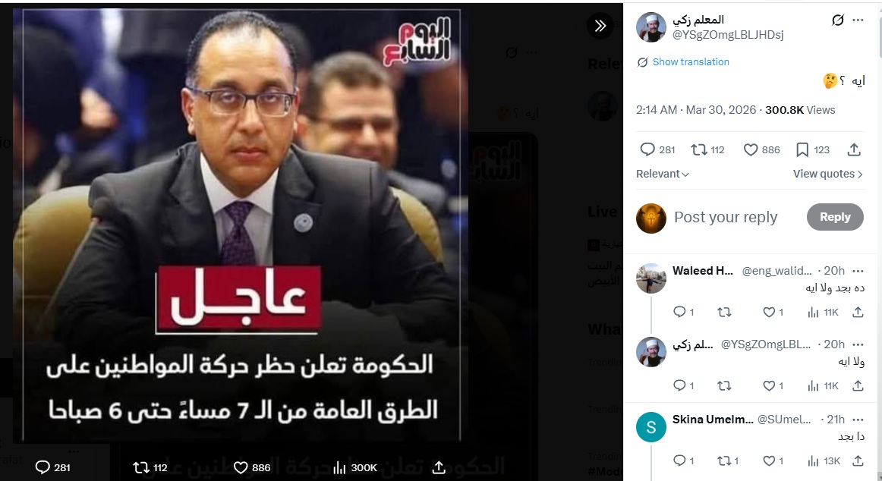Open View quotes link
The height and width of the screenshot is (481, 882).
pos(827,174)
